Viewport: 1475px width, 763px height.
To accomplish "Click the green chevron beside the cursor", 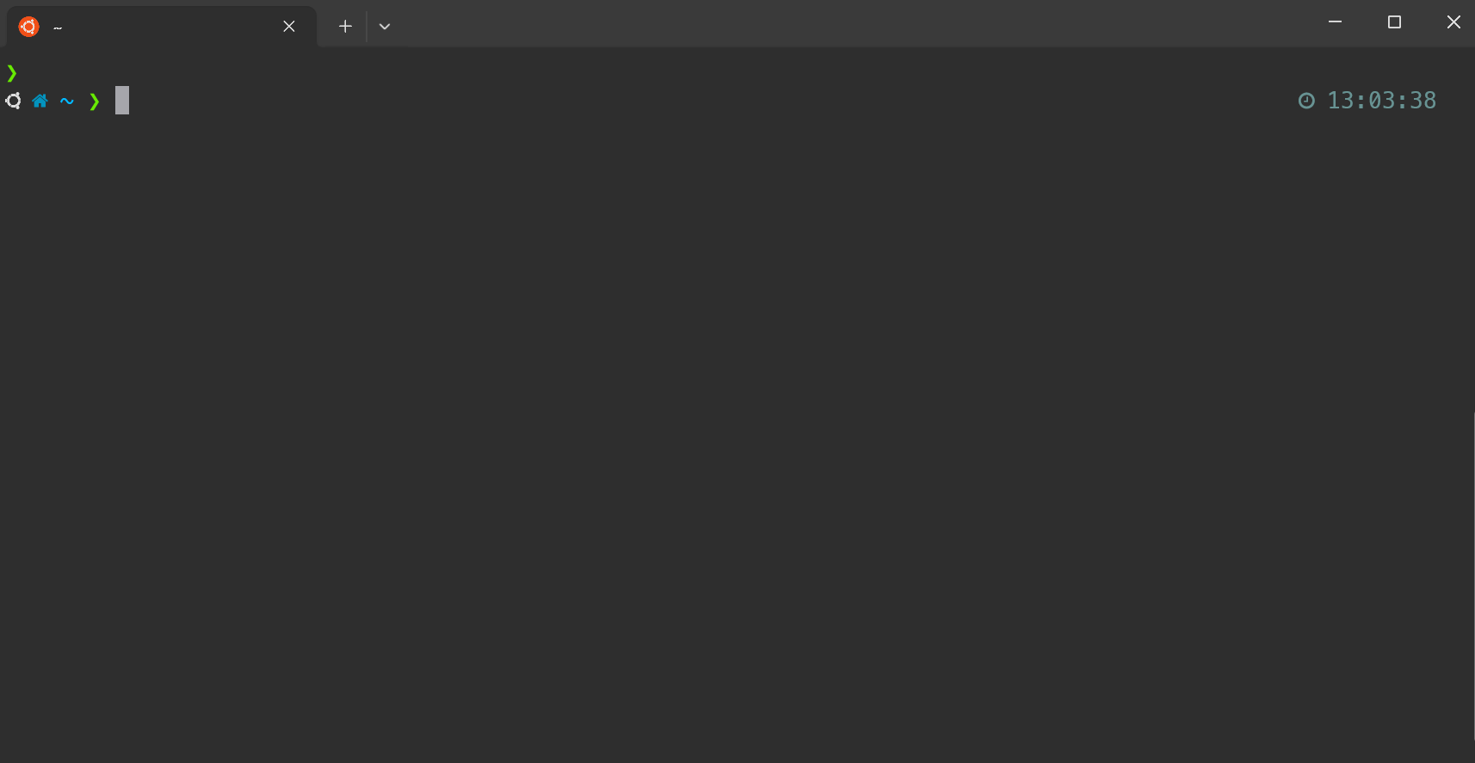I will pos(95,102).
